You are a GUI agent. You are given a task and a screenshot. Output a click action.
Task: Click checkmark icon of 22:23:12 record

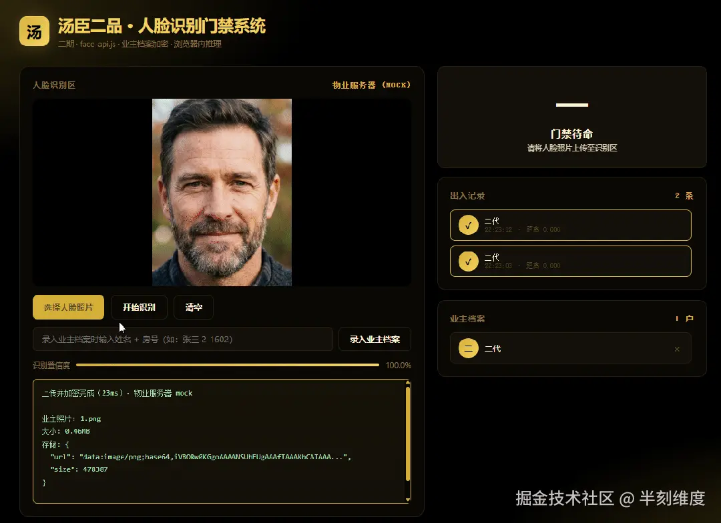click(468, 225)
